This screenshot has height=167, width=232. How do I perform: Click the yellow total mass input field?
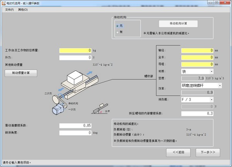pyautogui.click(x=75, y=51)
